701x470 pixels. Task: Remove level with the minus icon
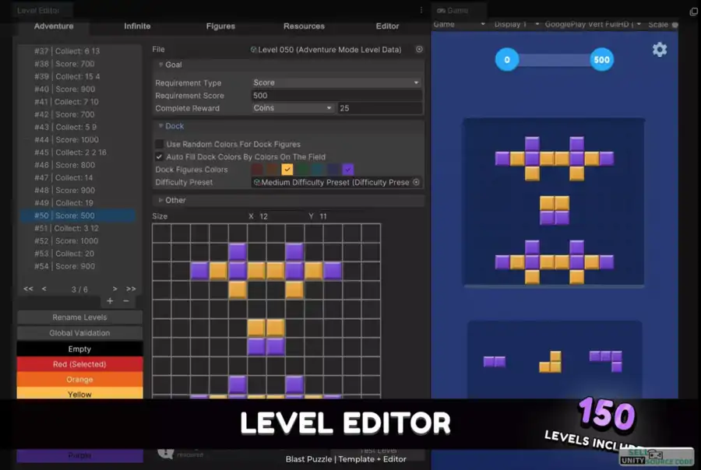click(126, 301)
